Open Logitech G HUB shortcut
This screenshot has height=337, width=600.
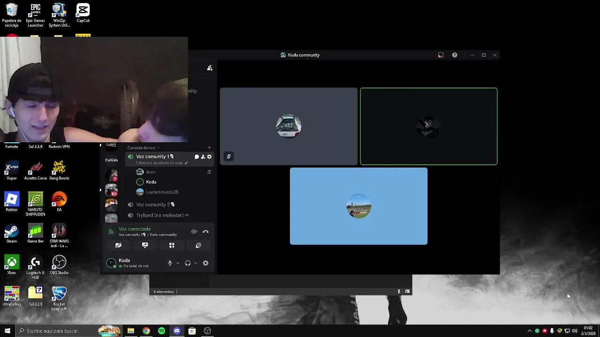[35, 267]
